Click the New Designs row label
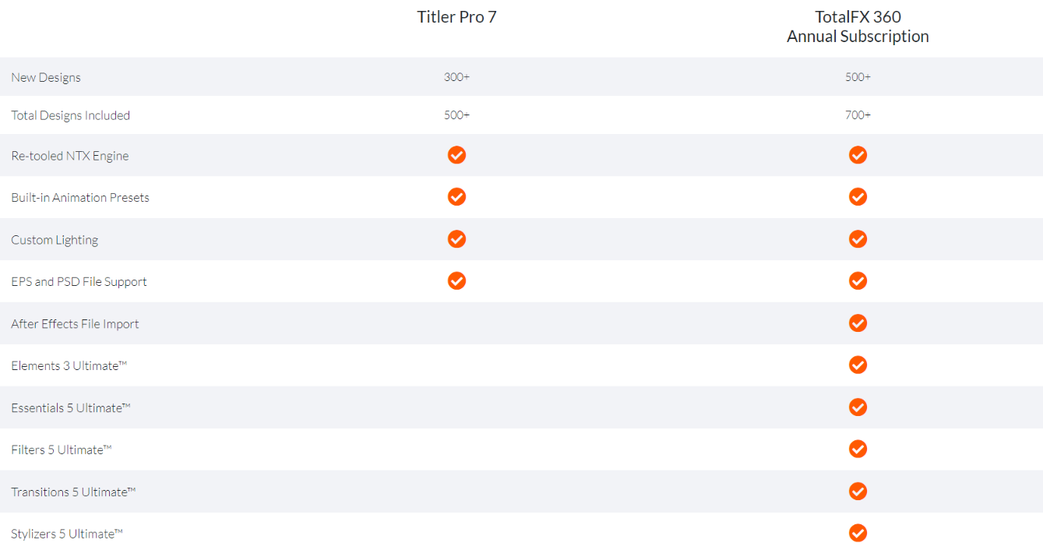1043x550 pixels. pyautogui.click(x=46, y=77)
